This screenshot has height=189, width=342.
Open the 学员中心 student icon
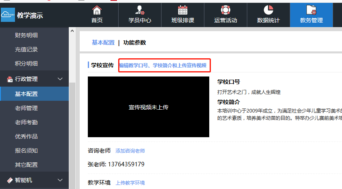(140, 10)
